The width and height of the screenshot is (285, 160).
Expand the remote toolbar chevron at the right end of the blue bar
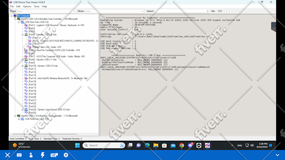[x=277, y=155]
